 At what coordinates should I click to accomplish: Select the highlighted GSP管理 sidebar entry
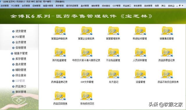(19, 81)
